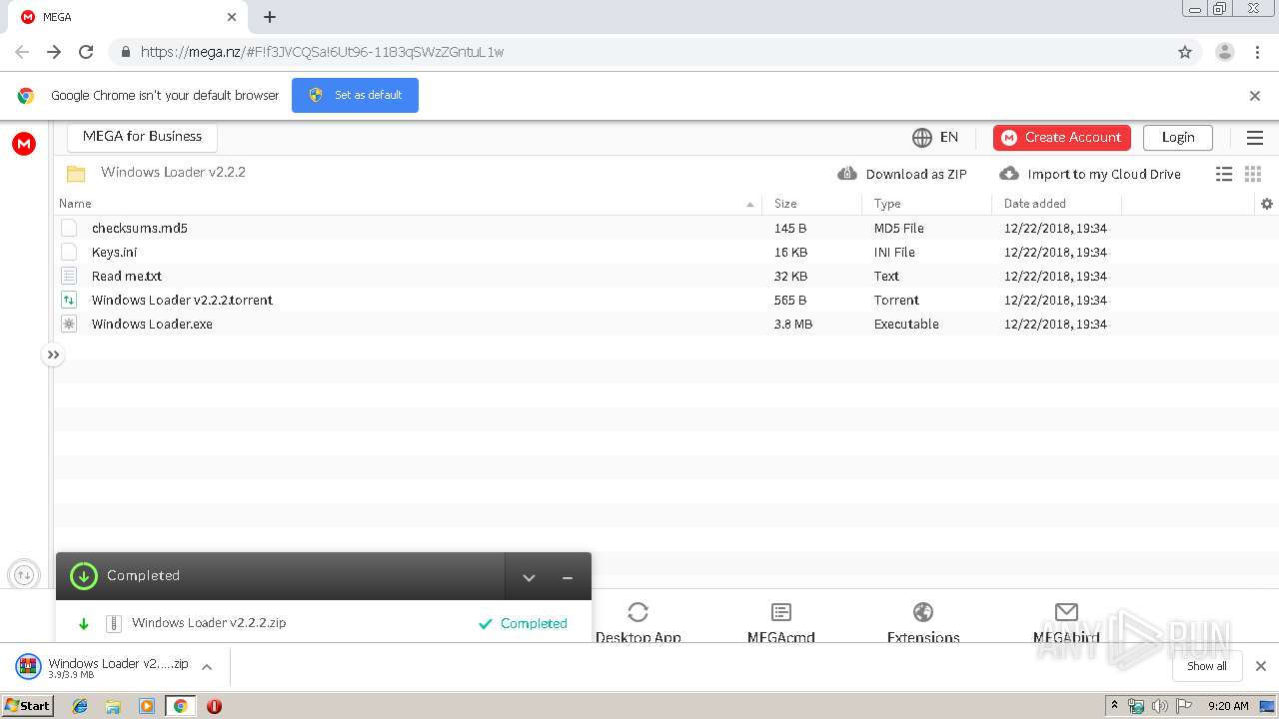Sort files by Size column
1279x719 pixels.
click(x=785, y=203)
